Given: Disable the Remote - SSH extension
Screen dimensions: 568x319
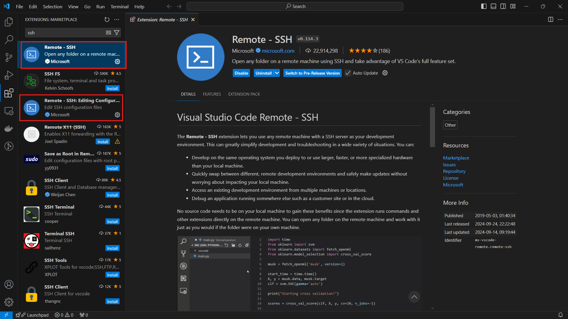Looking at the screenshot, I should tap(241, 73).
